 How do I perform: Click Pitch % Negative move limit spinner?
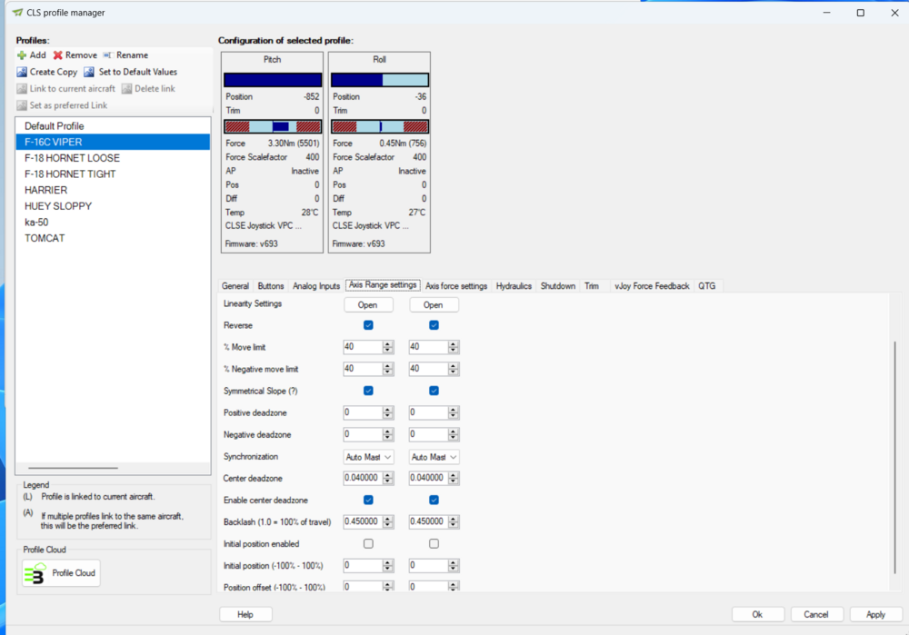coord(388,369)
